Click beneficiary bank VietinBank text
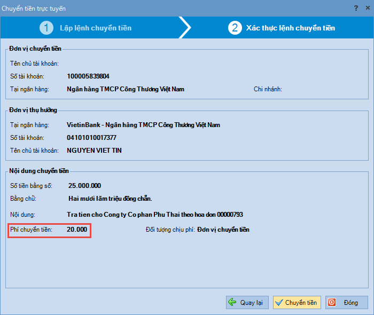 point(143,125)
